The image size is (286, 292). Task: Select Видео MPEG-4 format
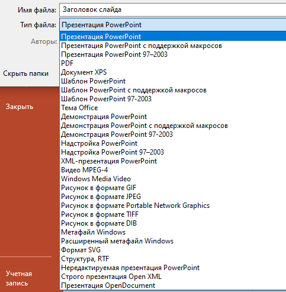173,170
